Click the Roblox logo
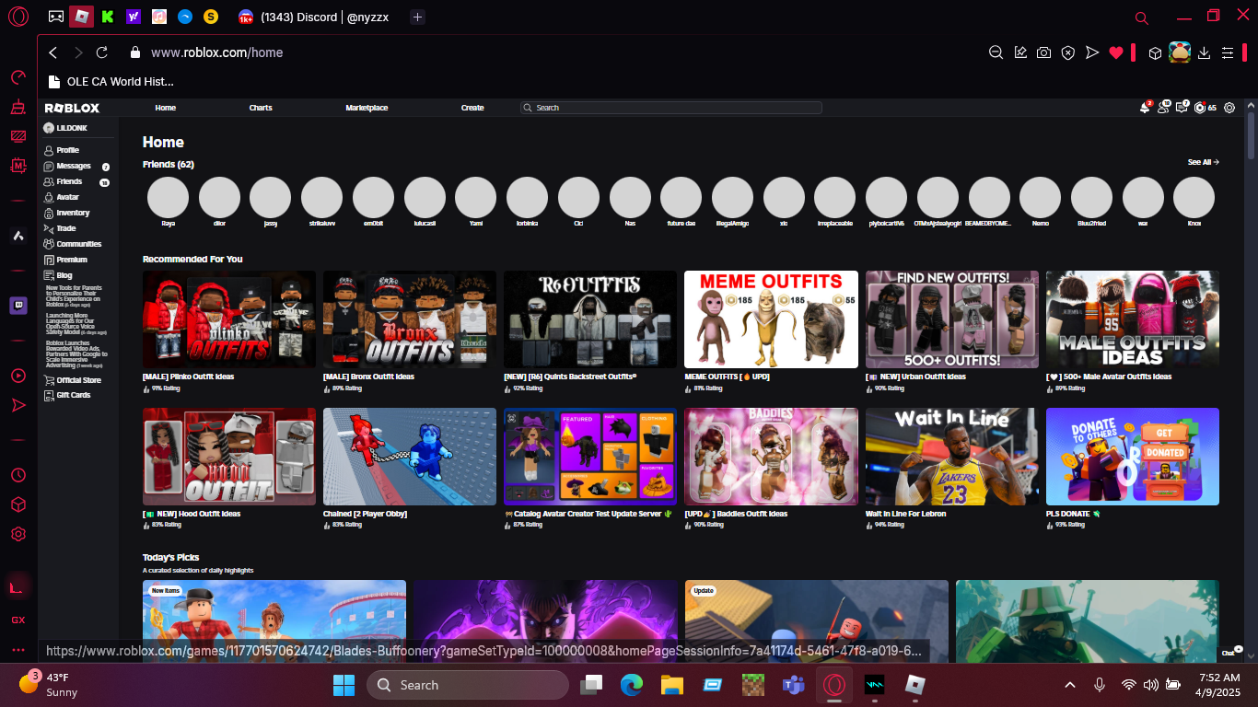The width and height of the screenshot is (1258, 707). [72, 108]
